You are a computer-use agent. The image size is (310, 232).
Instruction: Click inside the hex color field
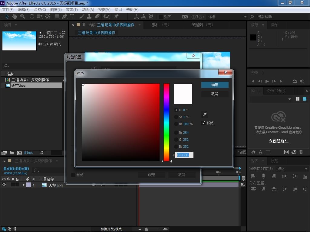click(184, 155)
